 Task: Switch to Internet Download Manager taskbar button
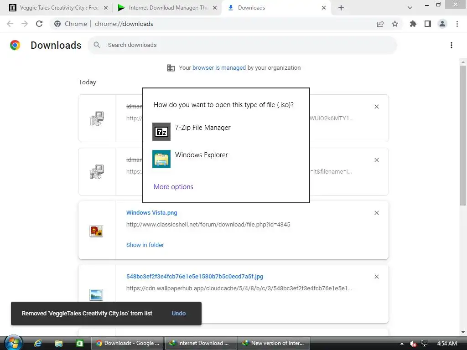coord(201,343)
